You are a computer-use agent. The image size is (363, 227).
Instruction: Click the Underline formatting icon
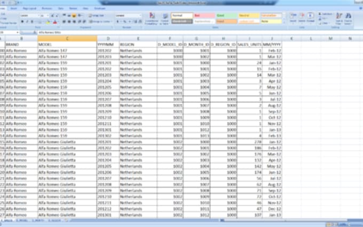tap(32, 22)
